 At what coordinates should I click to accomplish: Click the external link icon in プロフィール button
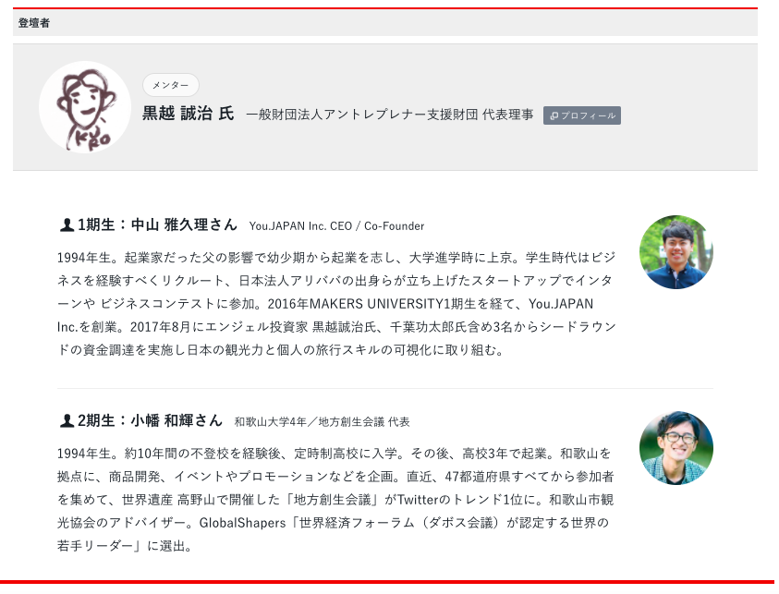click(554, 115)
